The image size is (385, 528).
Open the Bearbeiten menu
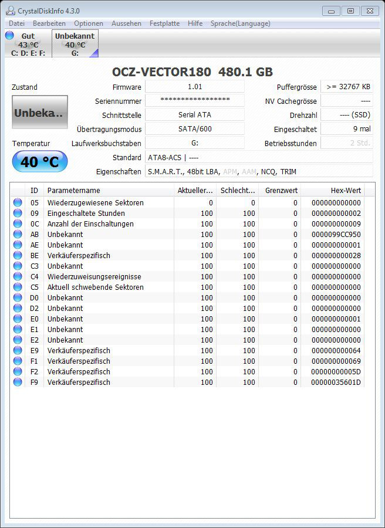coord(49,23)
